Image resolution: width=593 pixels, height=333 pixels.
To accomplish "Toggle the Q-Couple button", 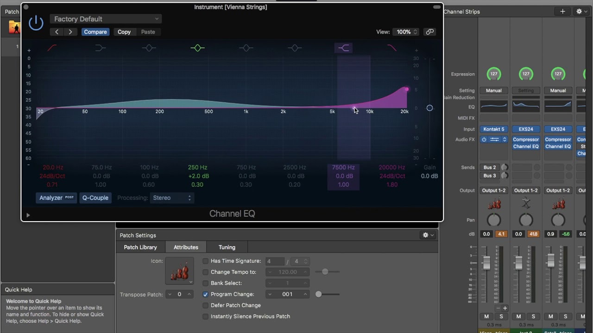I will tap(95, 198).
